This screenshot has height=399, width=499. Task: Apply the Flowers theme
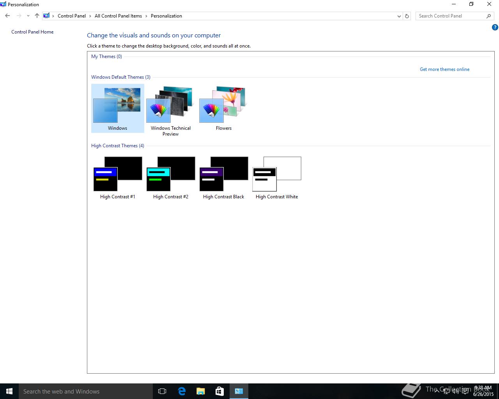click(x=223, y=109)
